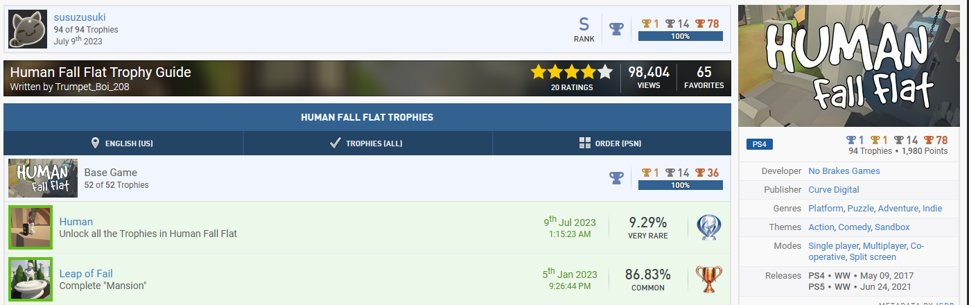
Task: Click the bronze trophy icon beside Leap of Fail
Action: coord(708,279)
